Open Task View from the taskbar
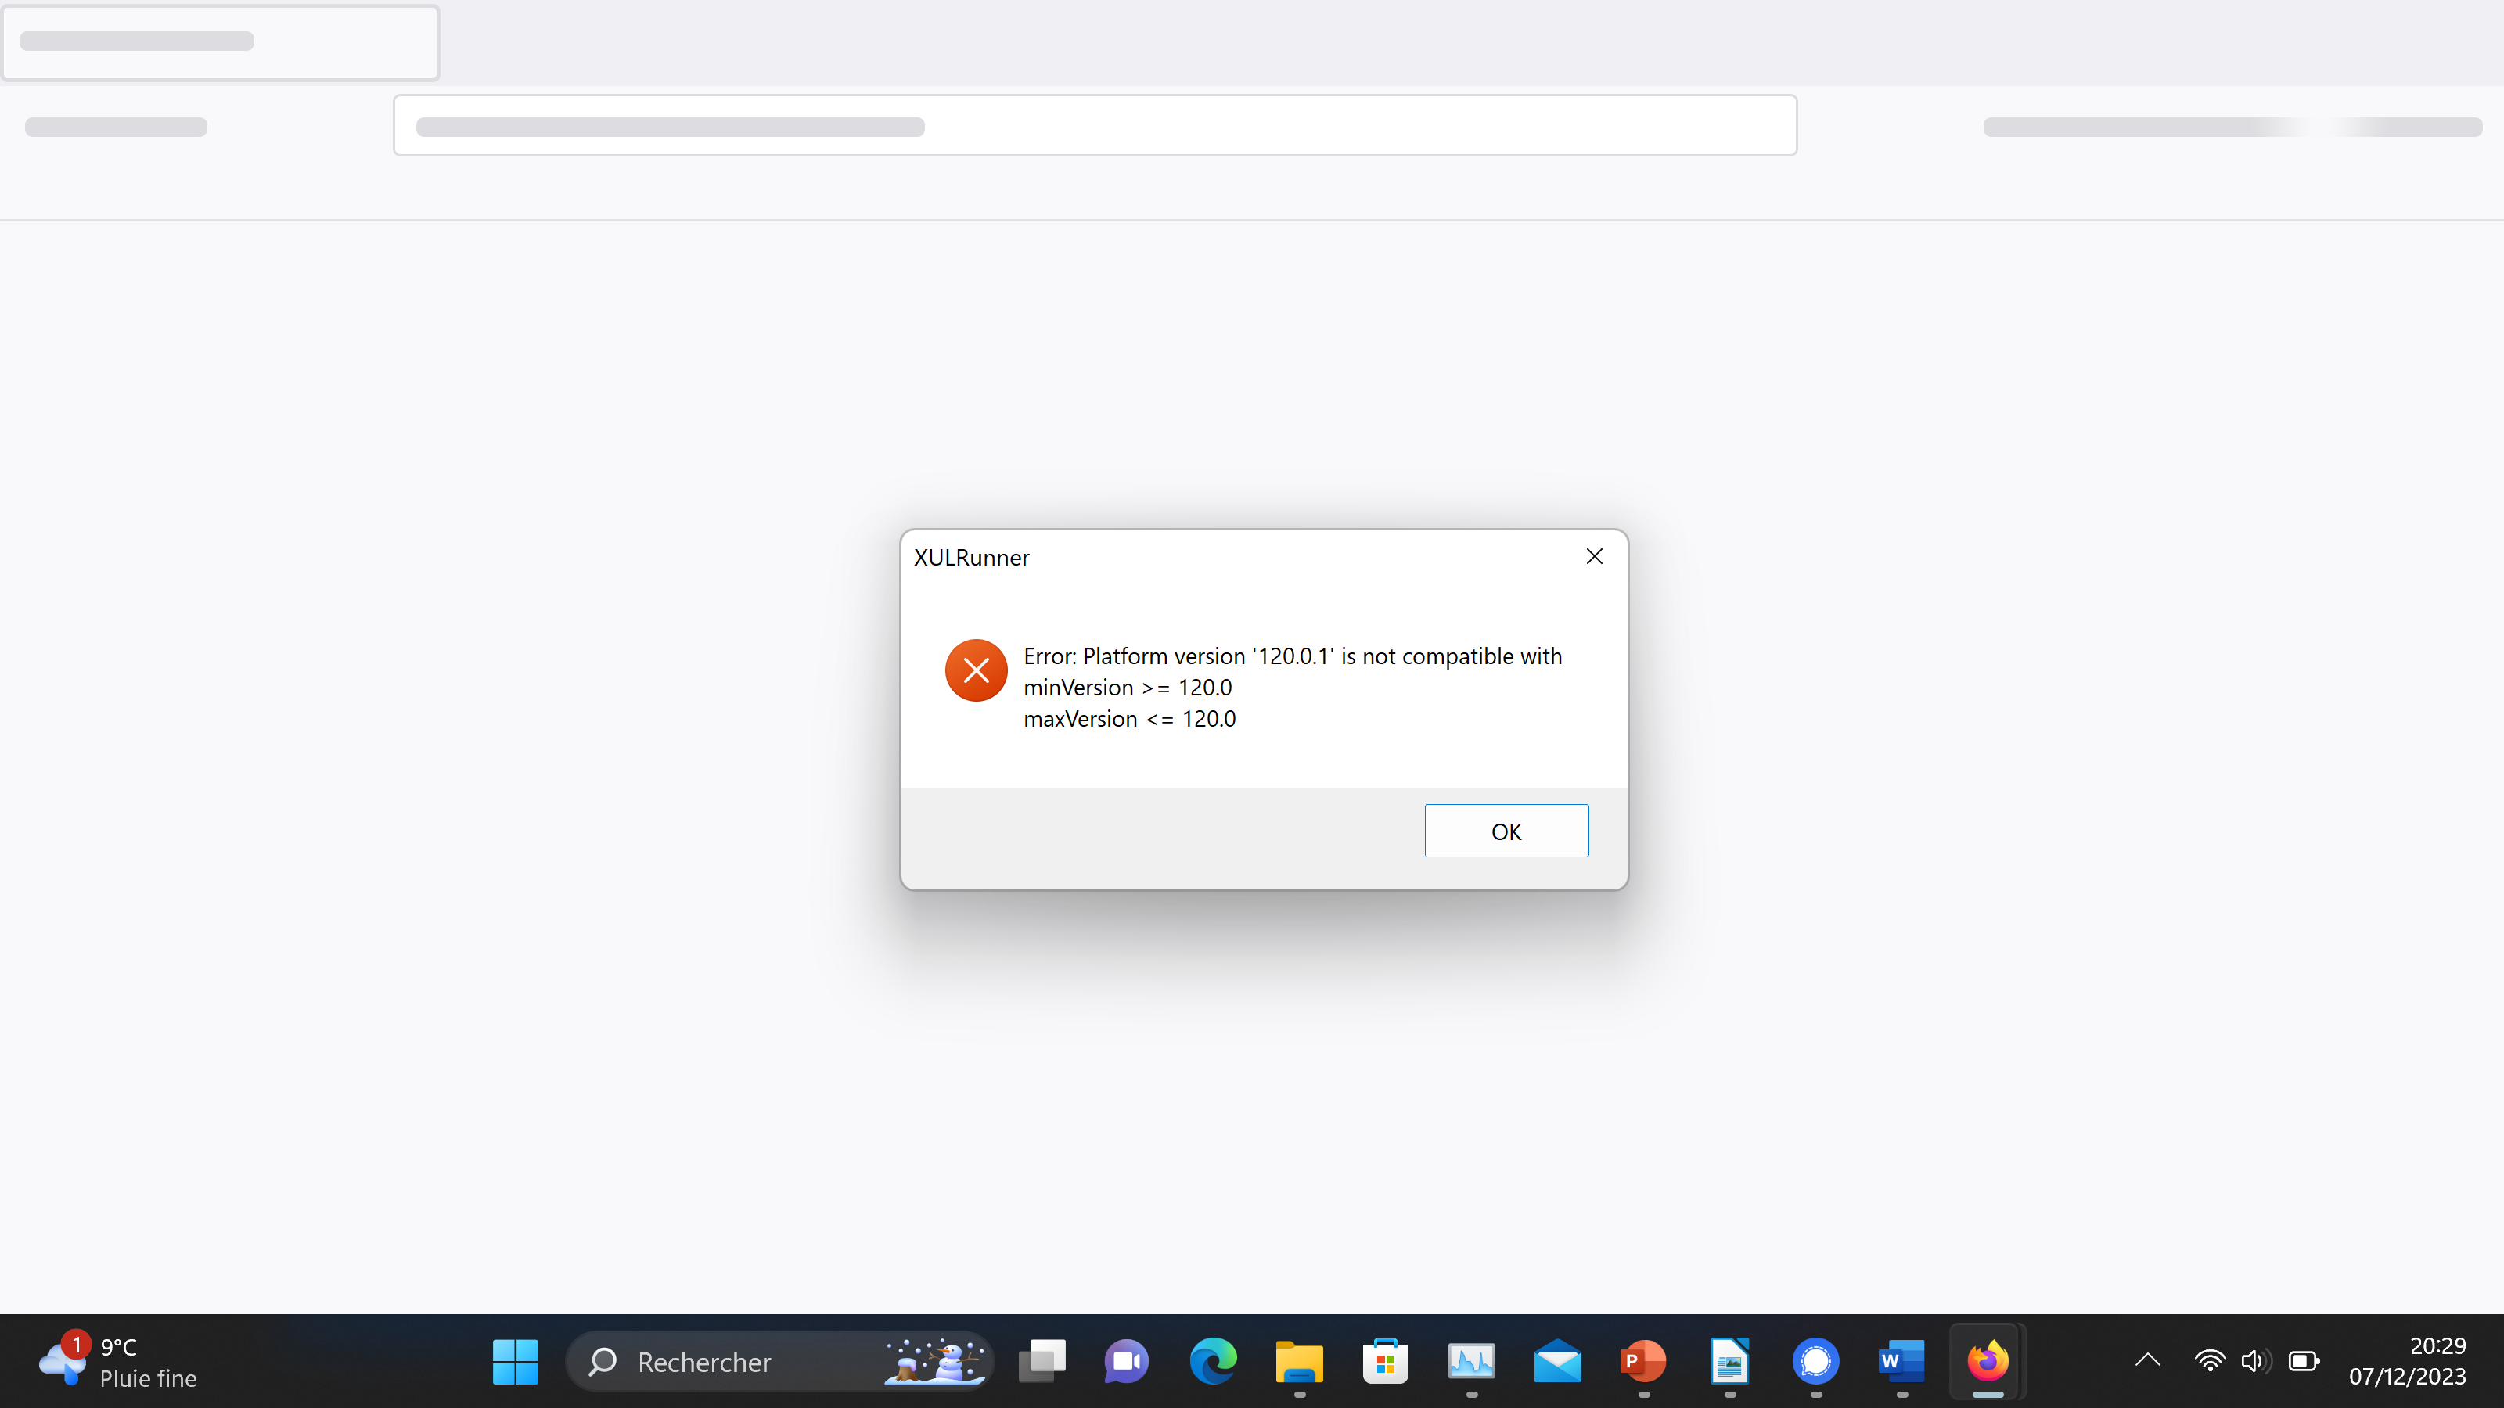The height and width of the screenshot is (1408, 2504). [1041, 1361]
